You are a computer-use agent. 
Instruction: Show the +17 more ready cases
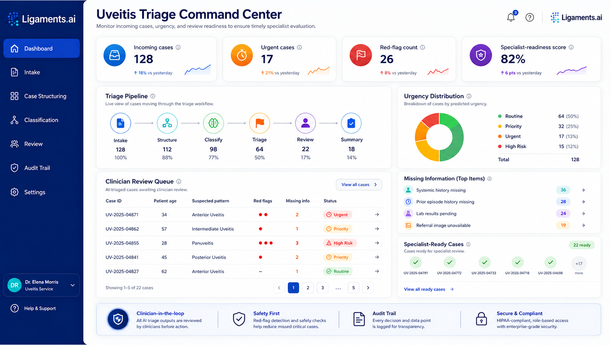(x=579, y=264)
